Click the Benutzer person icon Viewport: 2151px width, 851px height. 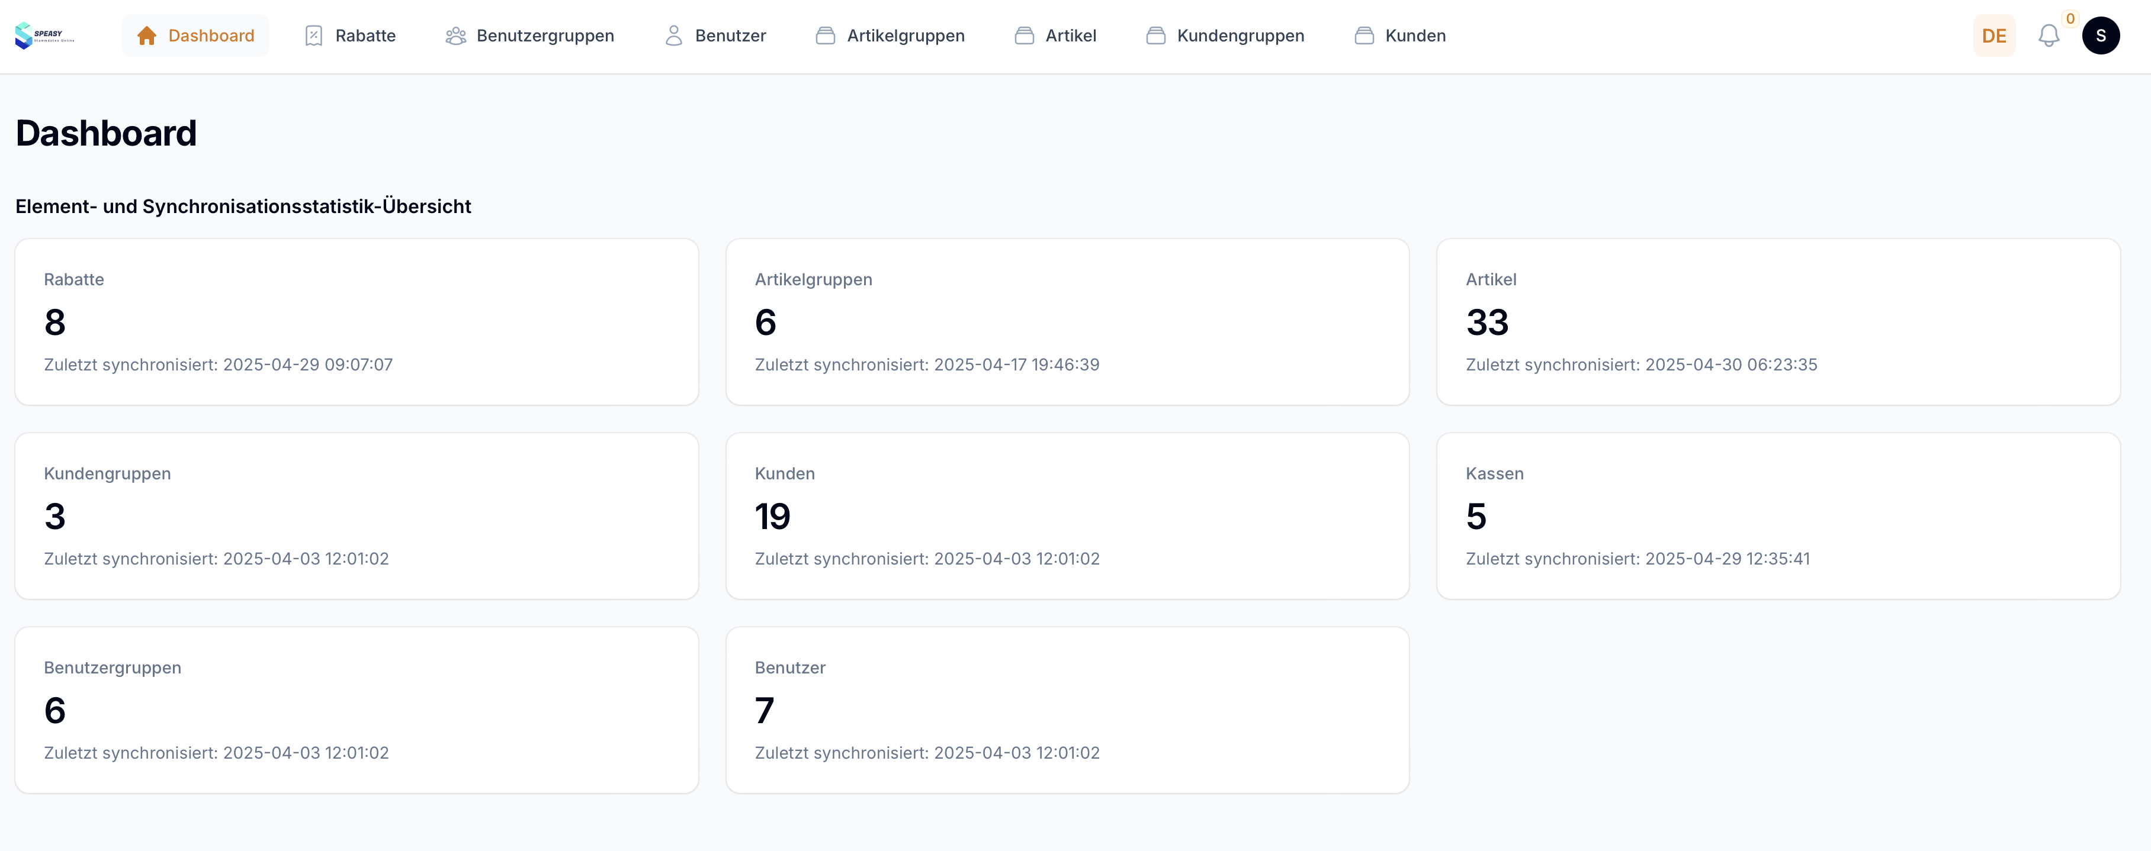[673, 36]
